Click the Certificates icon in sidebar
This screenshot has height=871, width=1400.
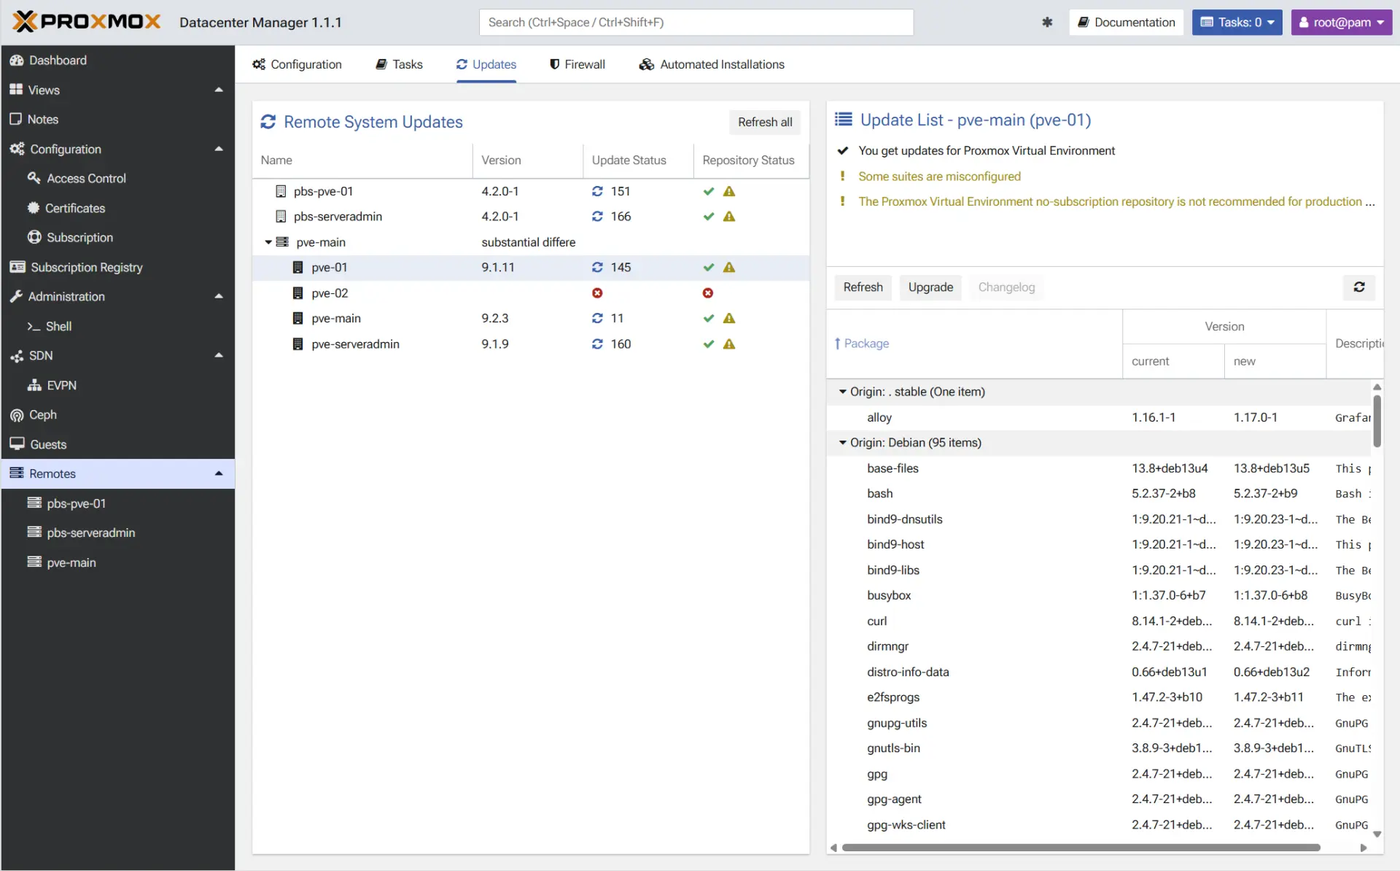point(34,208)
